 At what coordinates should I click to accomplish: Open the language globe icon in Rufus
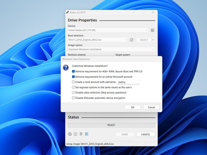click(x=70, y=134)
